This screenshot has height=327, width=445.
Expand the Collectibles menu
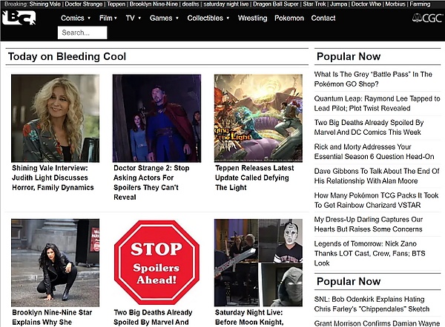click(x=208, y=18)
